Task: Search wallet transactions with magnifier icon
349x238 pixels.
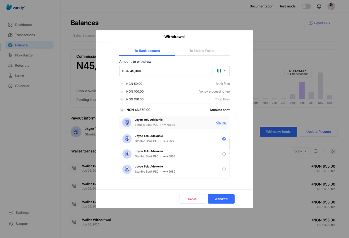Action: pyautogui.click(x=316, y=151)
